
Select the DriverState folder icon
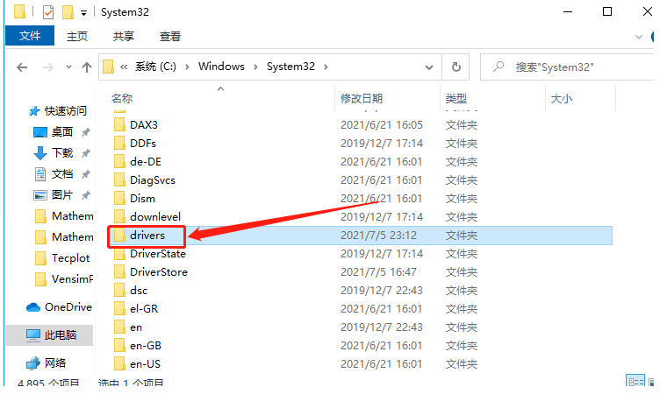click(x=119, y=253)
